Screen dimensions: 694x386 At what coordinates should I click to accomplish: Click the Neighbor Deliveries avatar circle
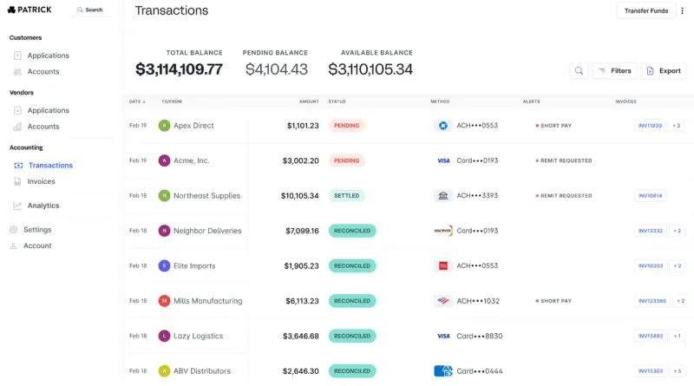click(164, 231)
